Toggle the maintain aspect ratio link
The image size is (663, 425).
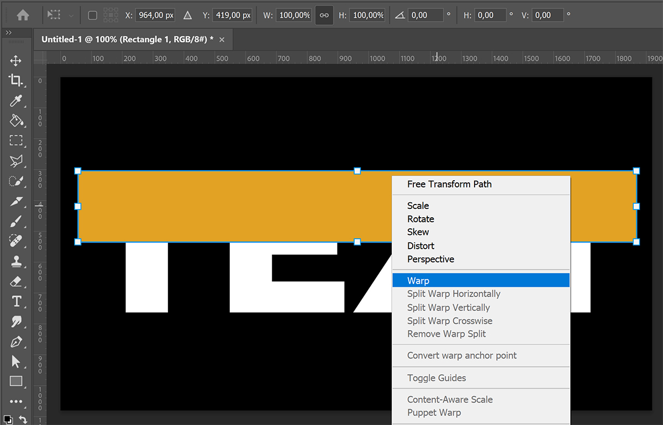pos(324,15)
